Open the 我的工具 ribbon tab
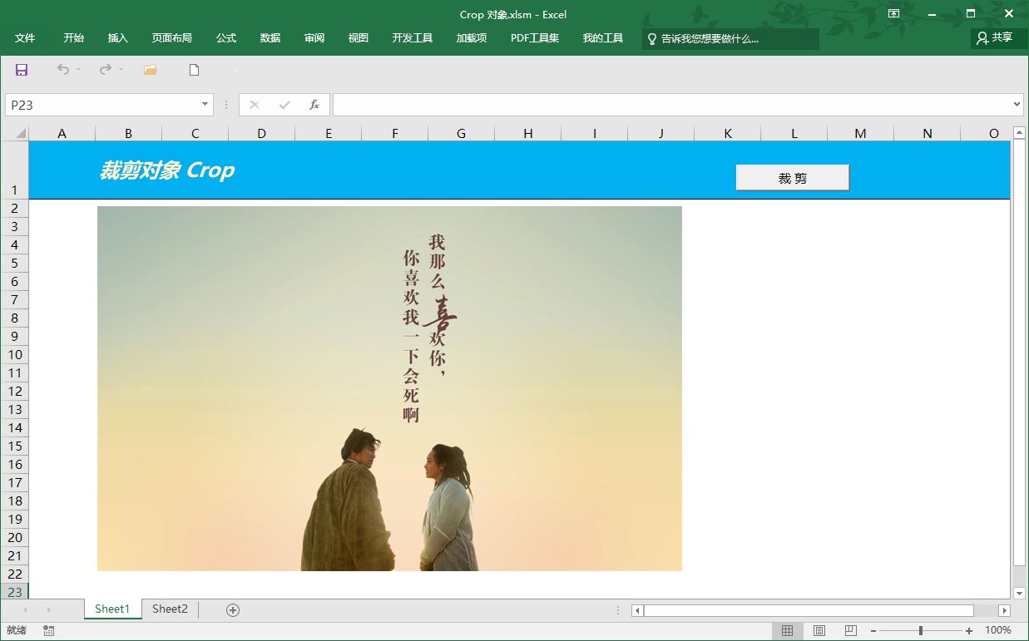This screenshot has width=1029, height=641. pyautogui.click(x=603, y=38)
